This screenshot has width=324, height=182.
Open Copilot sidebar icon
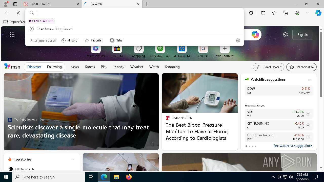318,13
